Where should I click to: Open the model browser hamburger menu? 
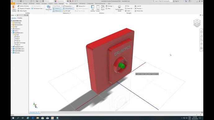pyautogui.click(x=27, y=15)
